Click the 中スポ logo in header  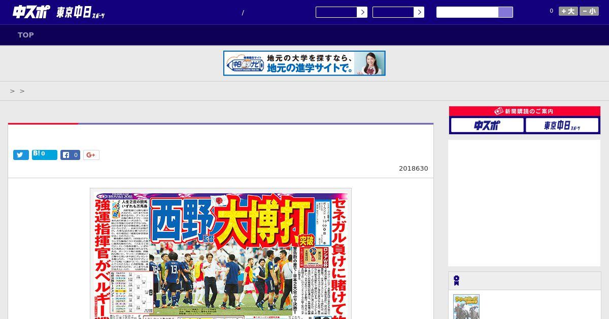[x=31, y=12]
